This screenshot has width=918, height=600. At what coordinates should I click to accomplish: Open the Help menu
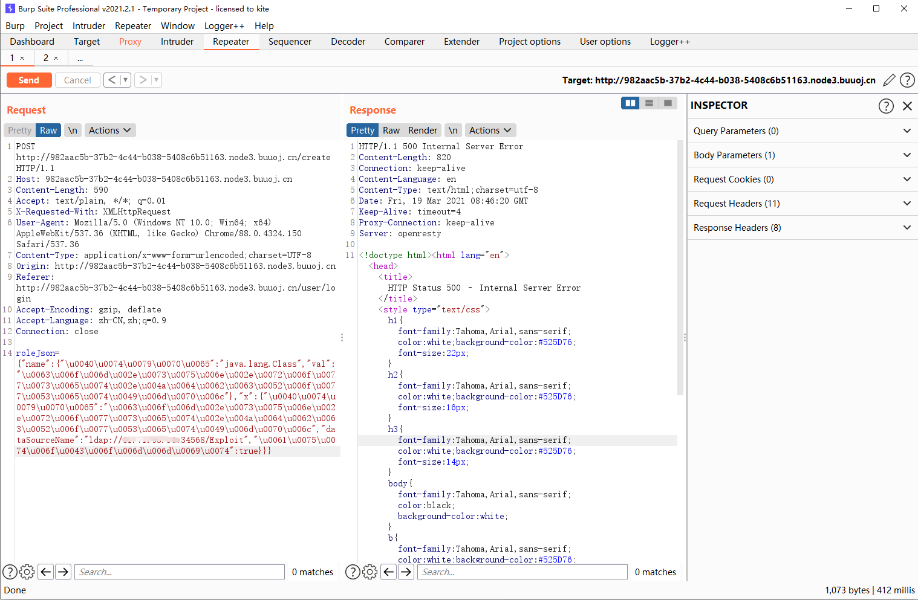click(x=264, y=26)
